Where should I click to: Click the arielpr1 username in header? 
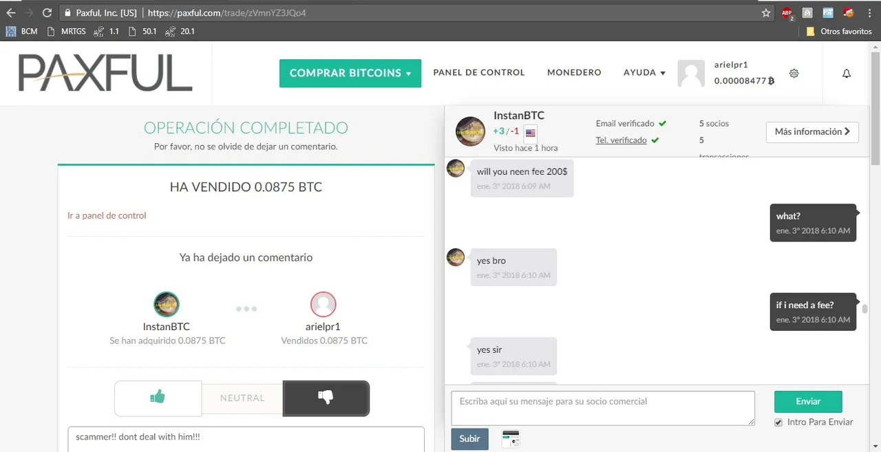coord(731,65)
